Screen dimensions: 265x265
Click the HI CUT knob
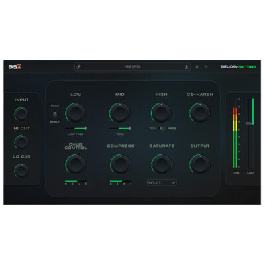pyautogui.click(x=21, y=142)
